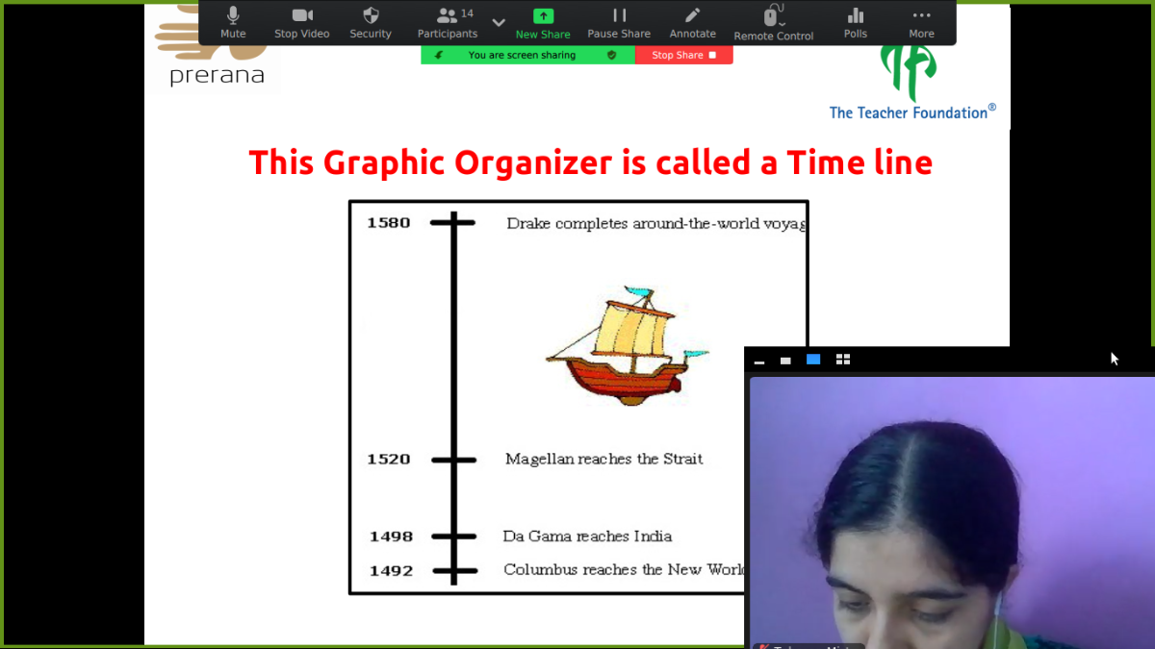The image size is (1155, 649).
Task: Open the Security shield menu
Action: click(x=371, y=22)
